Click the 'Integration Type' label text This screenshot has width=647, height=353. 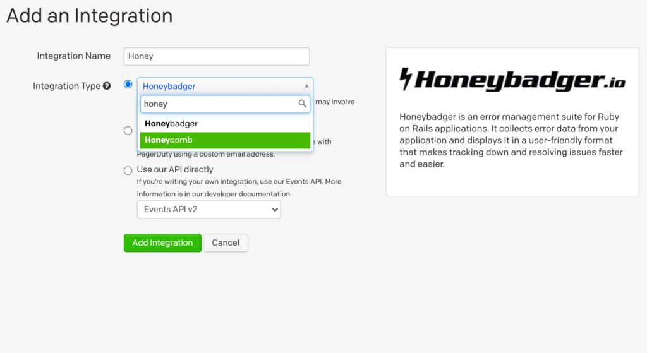[66, 86]
